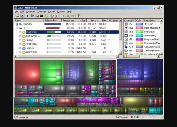177x127 pixels.
Task: Expand the WINDOWS folder tree node
Action: [20, 44]
